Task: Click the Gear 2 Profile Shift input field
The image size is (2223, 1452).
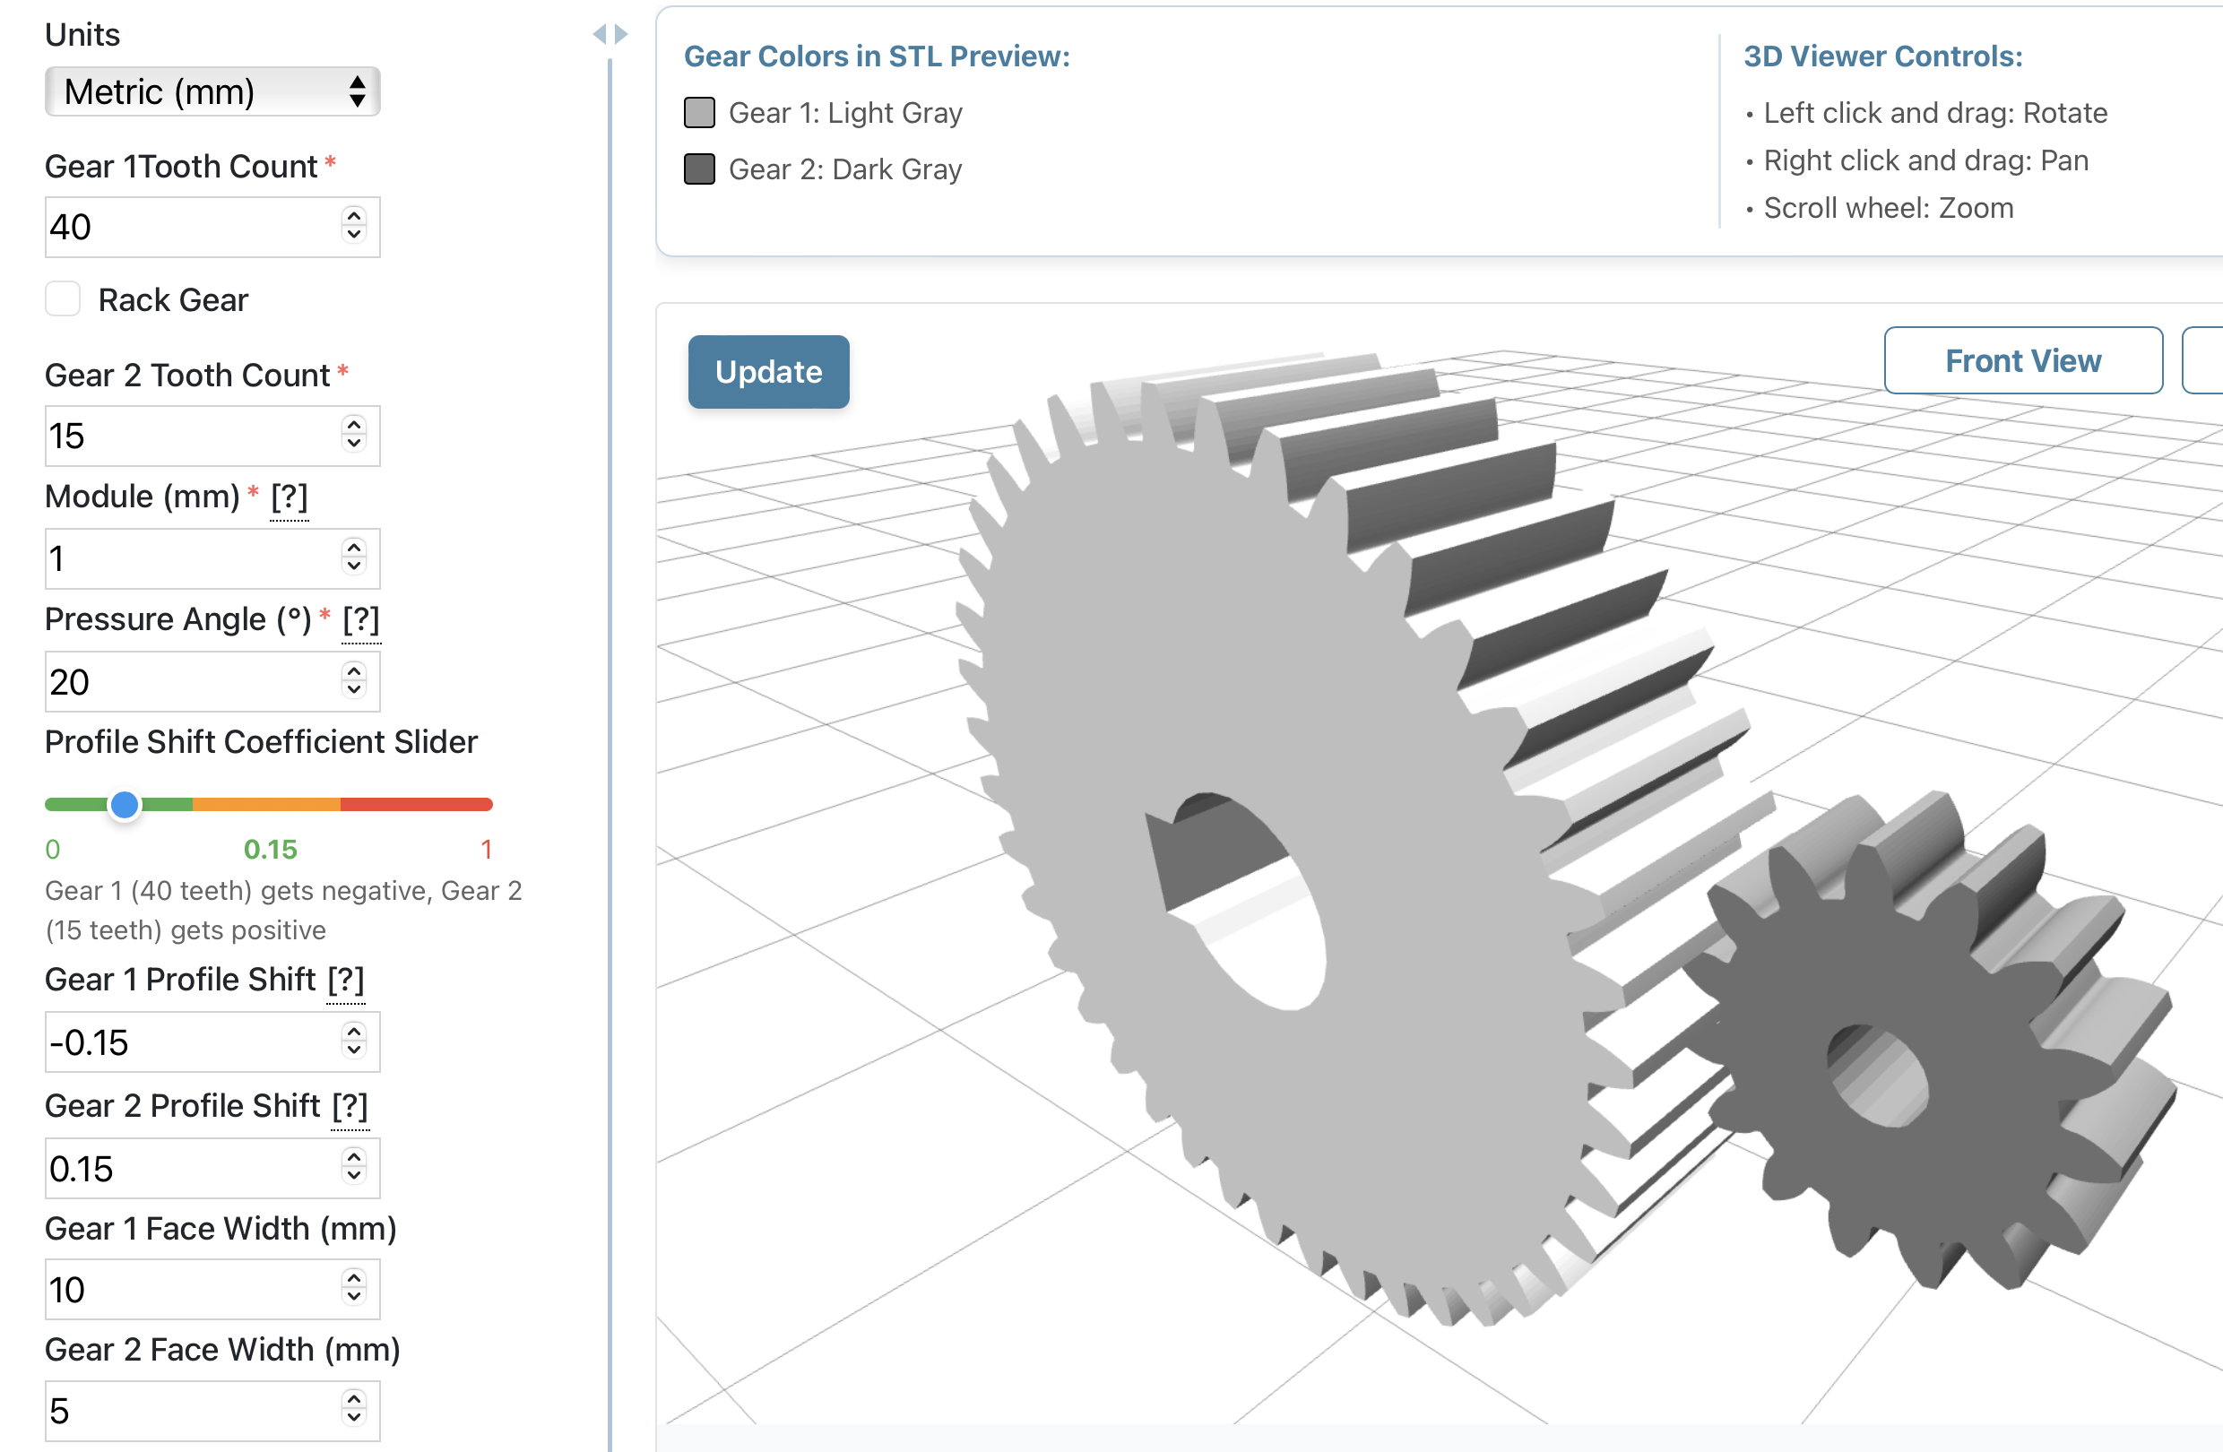Action: click(x=186, y=1168)
